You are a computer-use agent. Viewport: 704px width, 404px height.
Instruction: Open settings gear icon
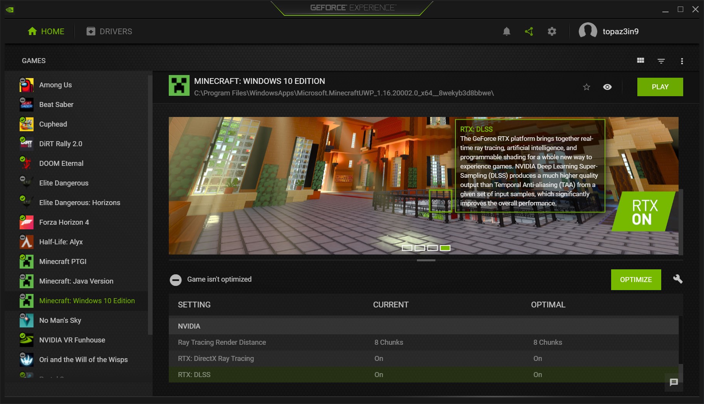tap(552, 32)
